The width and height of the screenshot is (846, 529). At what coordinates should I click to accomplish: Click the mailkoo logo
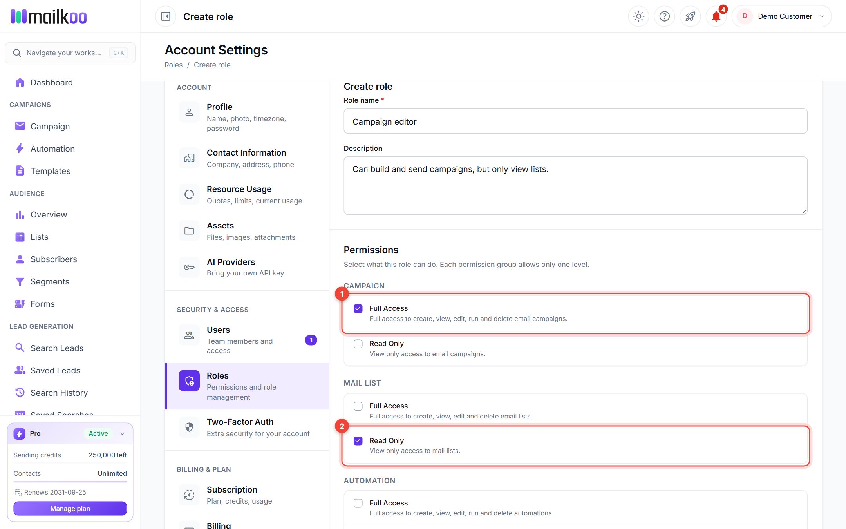[x=49, y=16]
